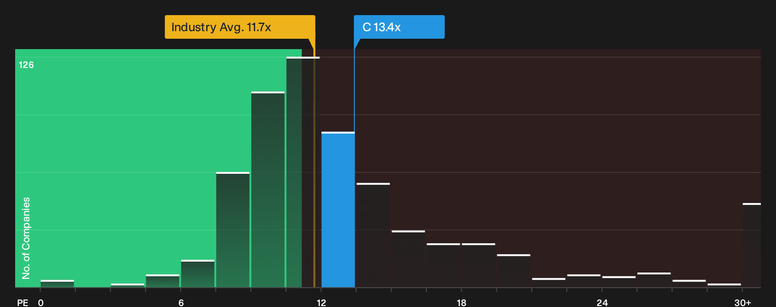
Task: Click the 'No. of Companies' axis label
Action: click(x=26, y=238)
